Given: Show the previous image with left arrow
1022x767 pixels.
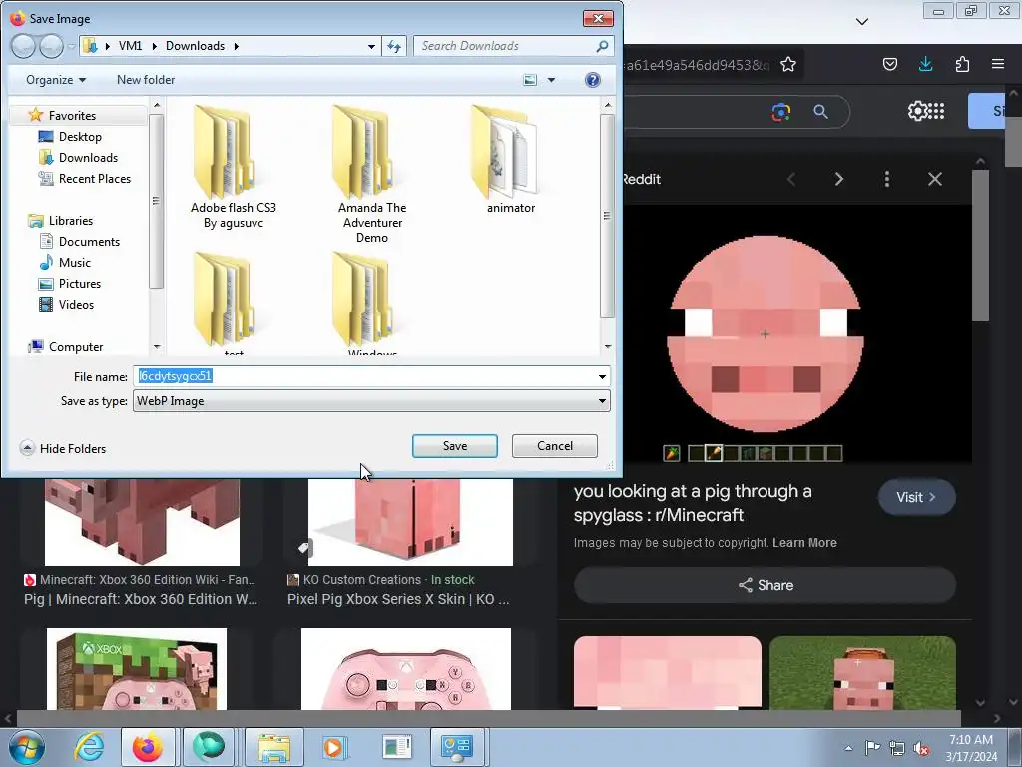Looking at the screenshot, I should (791, 179).
